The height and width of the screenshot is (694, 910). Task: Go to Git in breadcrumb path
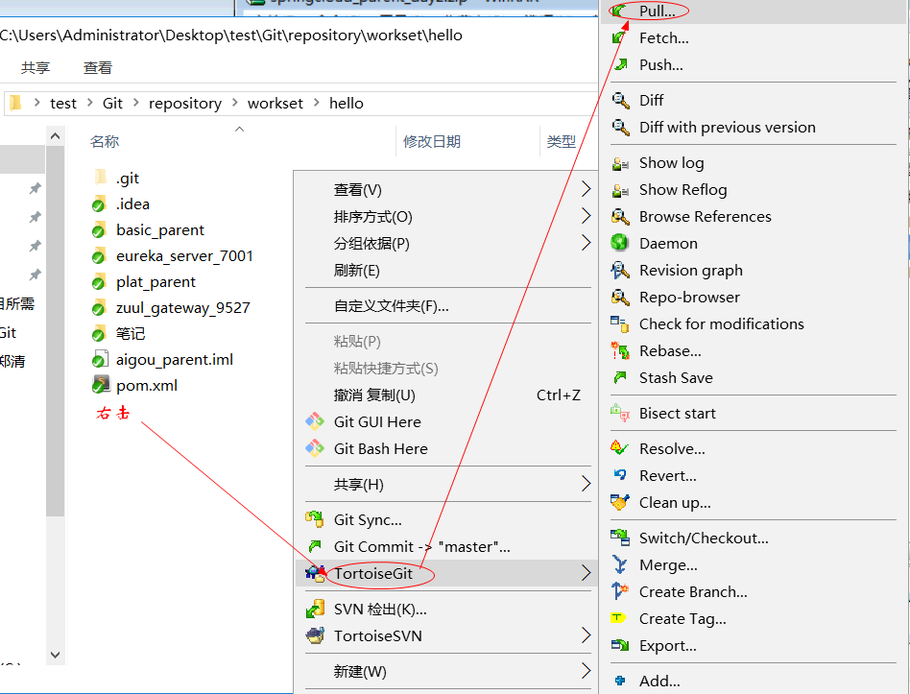pyautogui.click(x=112, y=104)
